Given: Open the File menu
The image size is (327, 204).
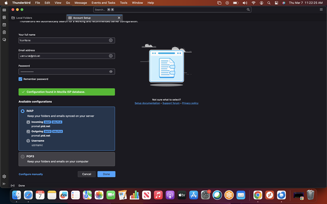Looking at the screenshot, I should click(x=37, y=3).
